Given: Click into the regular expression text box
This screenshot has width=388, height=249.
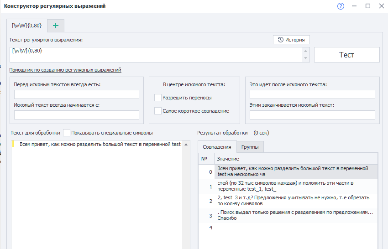Looking at the screenshot, I should click(x=155, y=54).
